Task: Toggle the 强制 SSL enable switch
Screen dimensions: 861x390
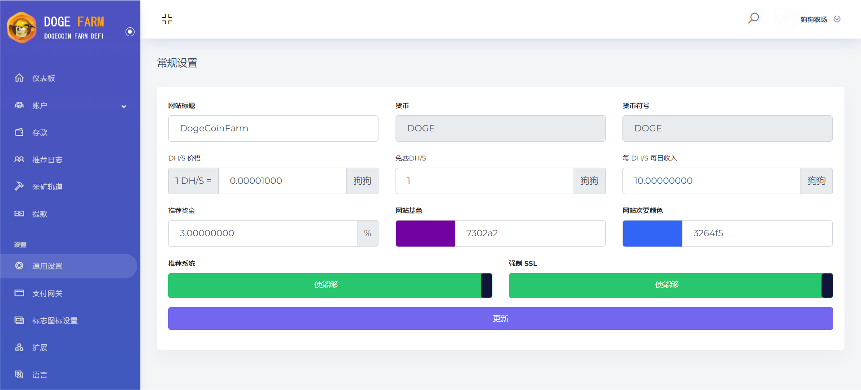Action: [x=670, y=286]
